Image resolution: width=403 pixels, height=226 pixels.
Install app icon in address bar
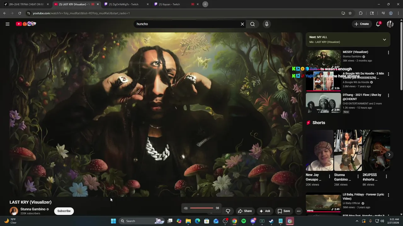[343, 13]
